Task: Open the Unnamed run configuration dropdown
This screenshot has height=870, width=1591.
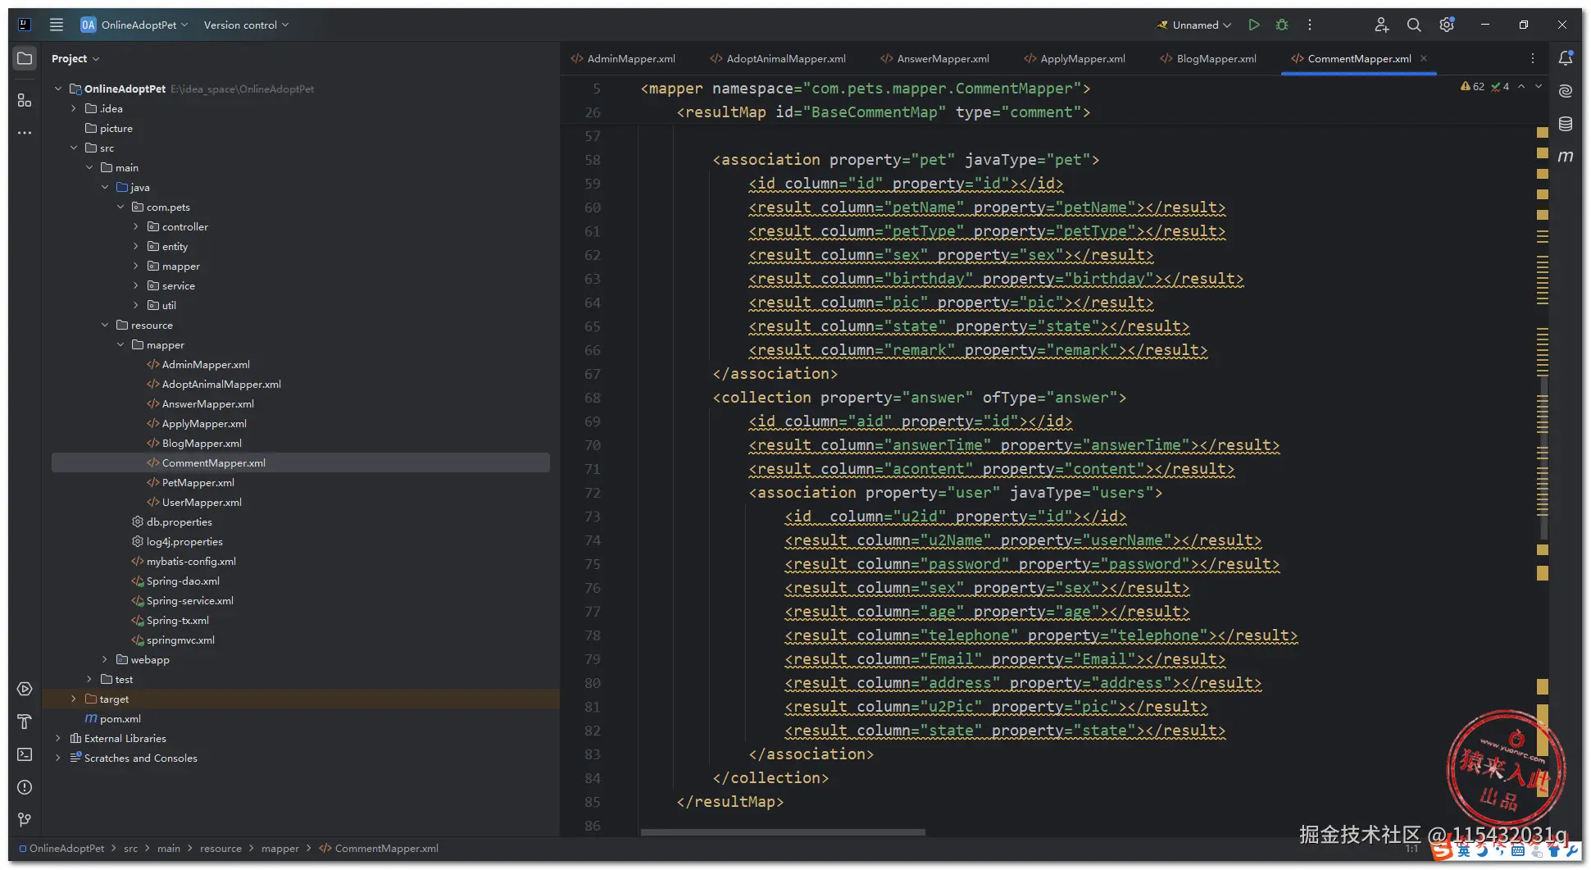Action: click(x=1194, y=25)
